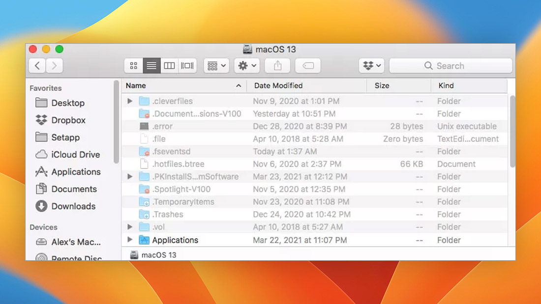Select the Applications folder icon in list
Image resolution: width=541 pixels, height=304 pixels.
(x=144, y=240)
